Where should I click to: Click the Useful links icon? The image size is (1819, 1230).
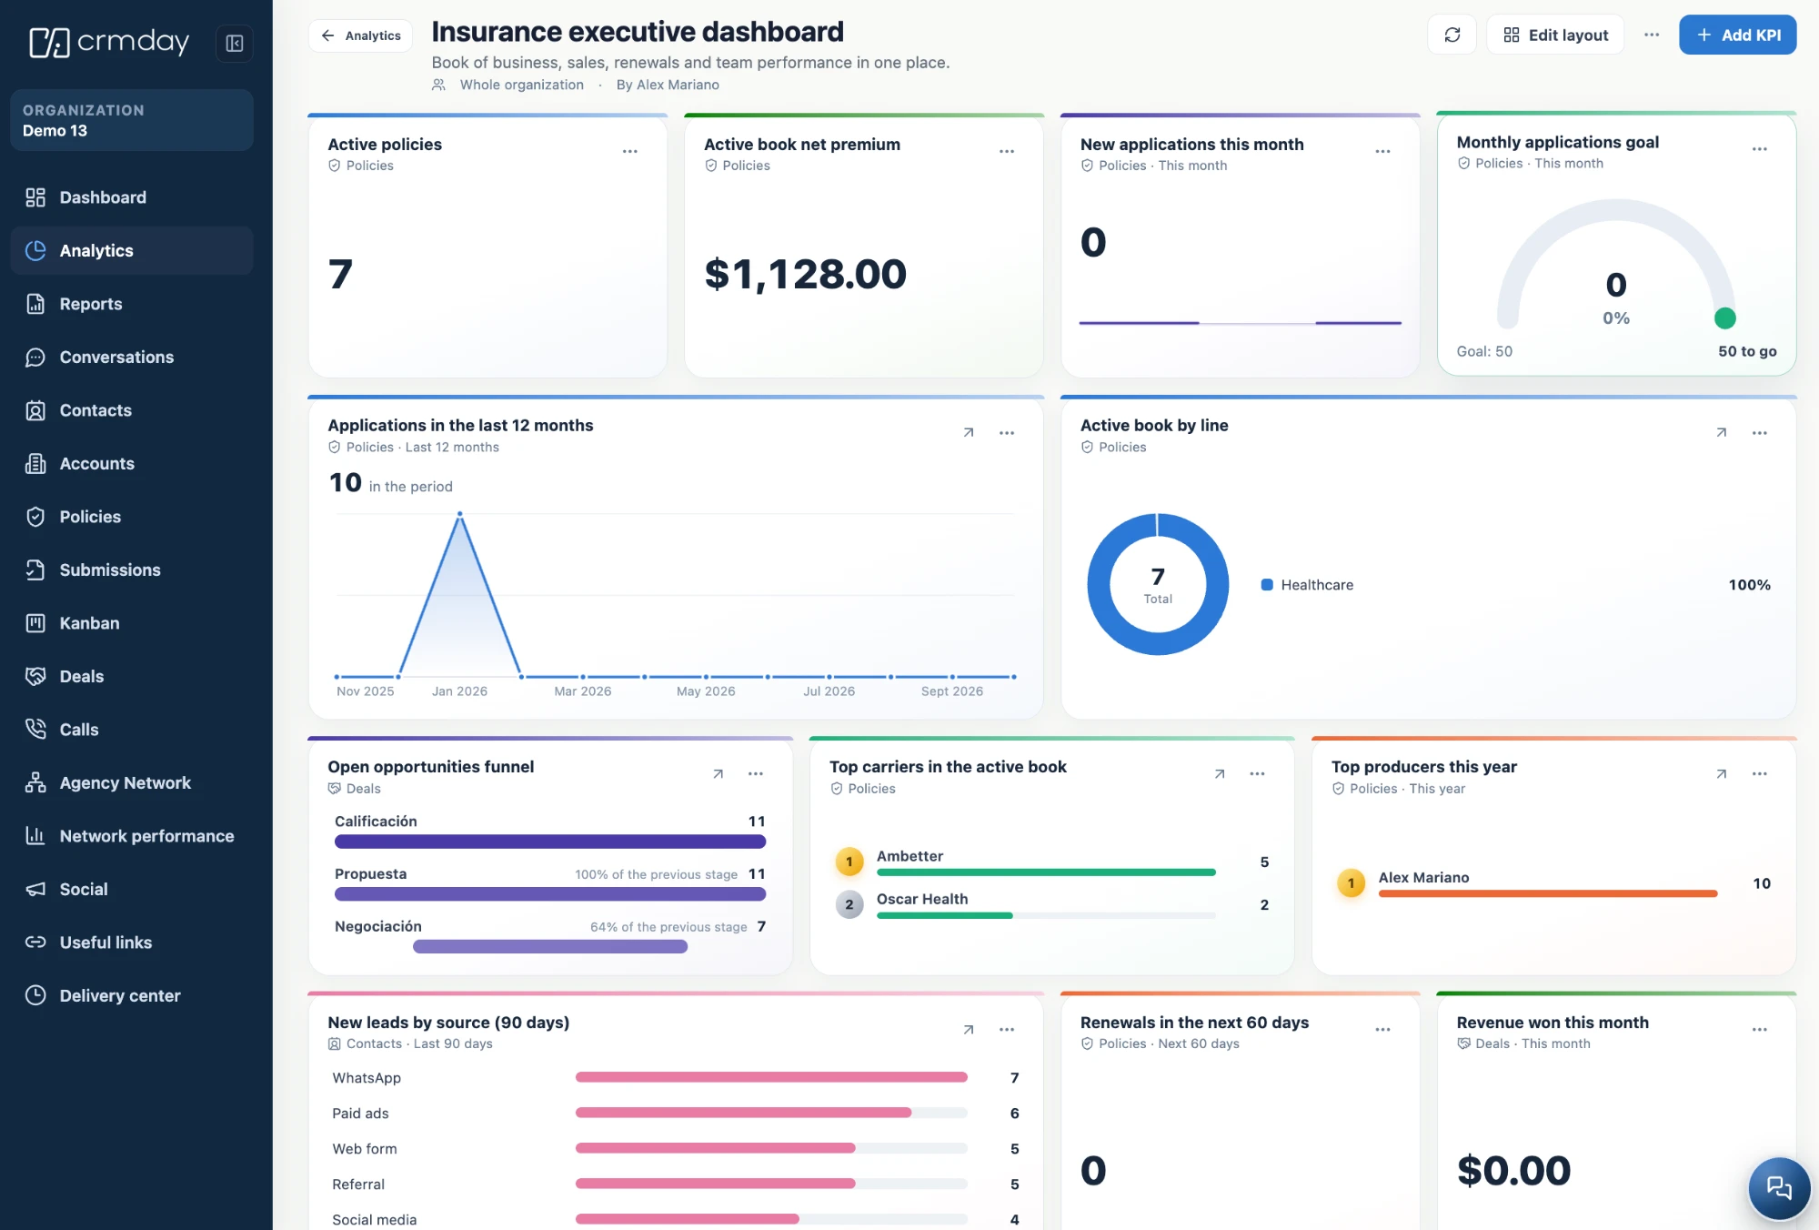(35, 943)
